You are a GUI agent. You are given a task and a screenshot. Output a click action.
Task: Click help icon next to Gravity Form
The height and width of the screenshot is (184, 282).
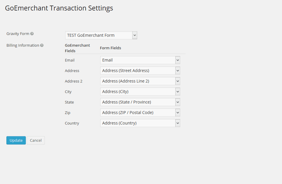pyautogui.click(x=32, y=34)
